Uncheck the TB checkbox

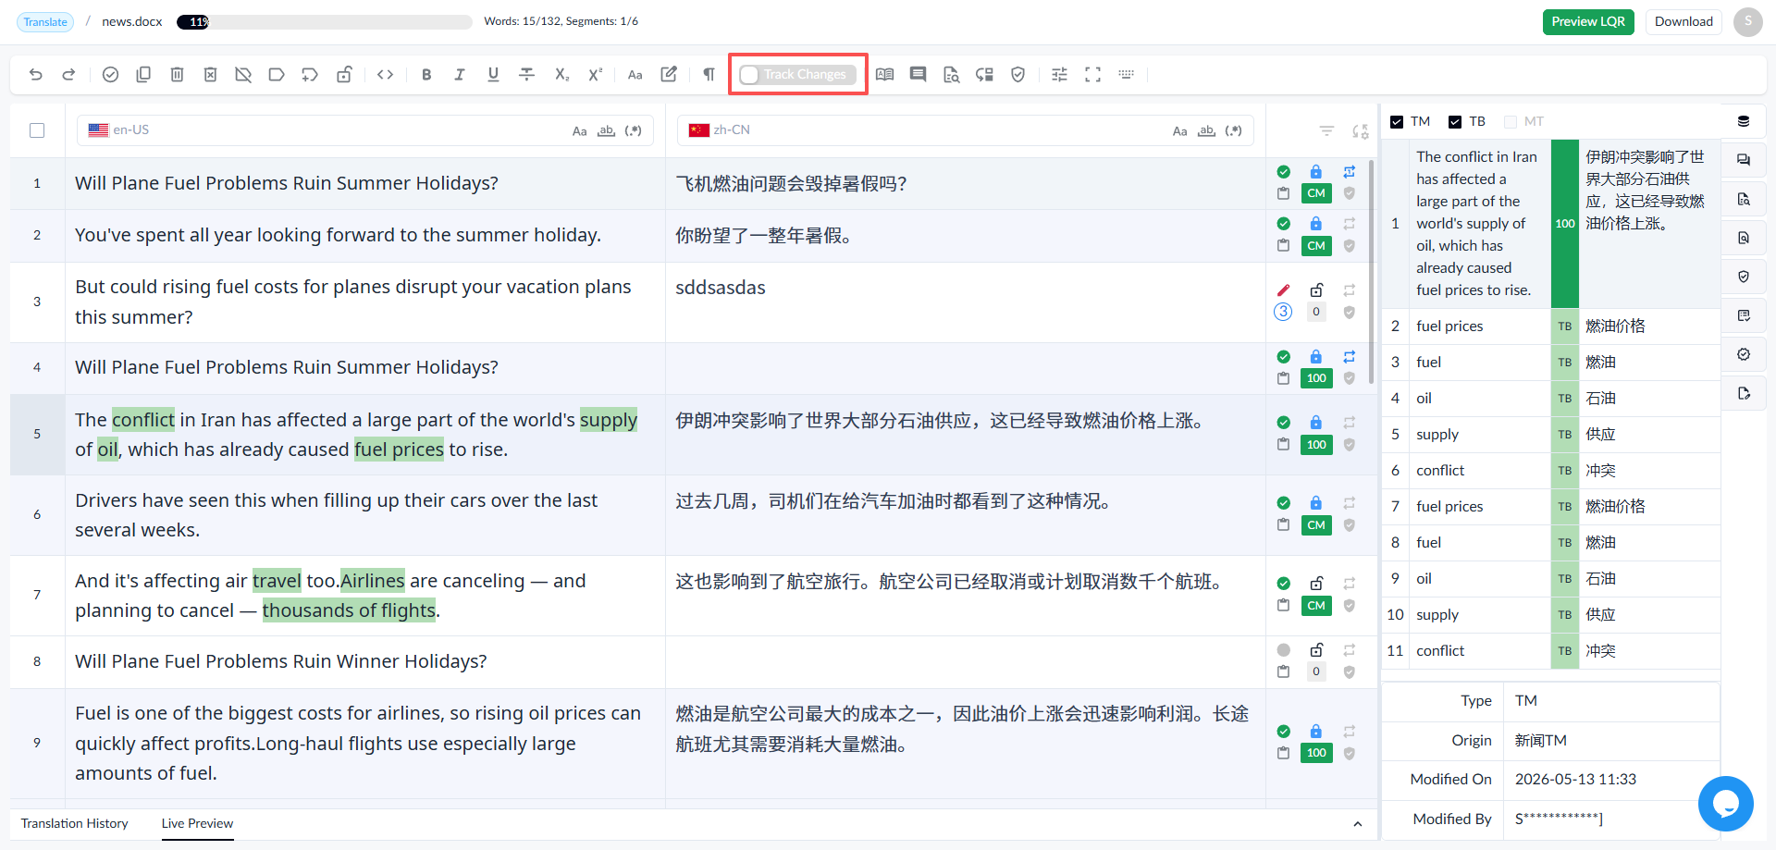pos(1455,122)
